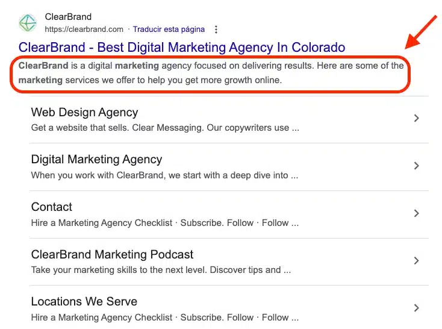Click the Locations We Serve row's snippet text

[x=164, y=318]
